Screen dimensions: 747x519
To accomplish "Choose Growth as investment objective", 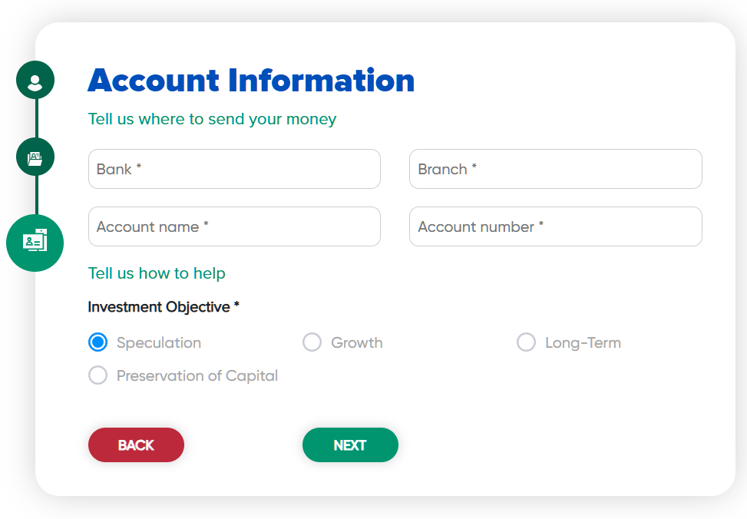I will point(312,342).
